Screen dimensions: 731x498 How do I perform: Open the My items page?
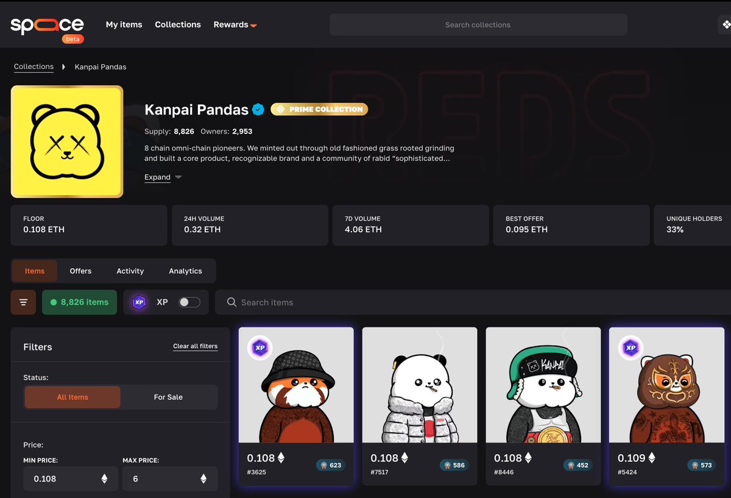(124, 24)
